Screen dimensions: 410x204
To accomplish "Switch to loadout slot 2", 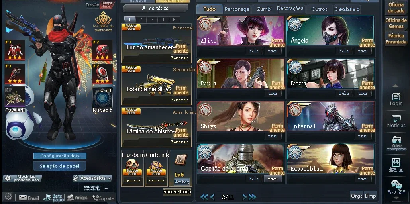I will click(141, 20).
